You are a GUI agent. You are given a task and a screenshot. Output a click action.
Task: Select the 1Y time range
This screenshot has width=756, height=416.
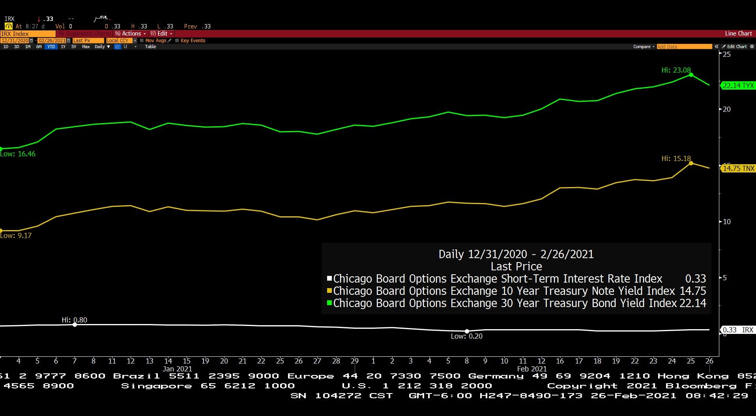(x=63, y=47)
